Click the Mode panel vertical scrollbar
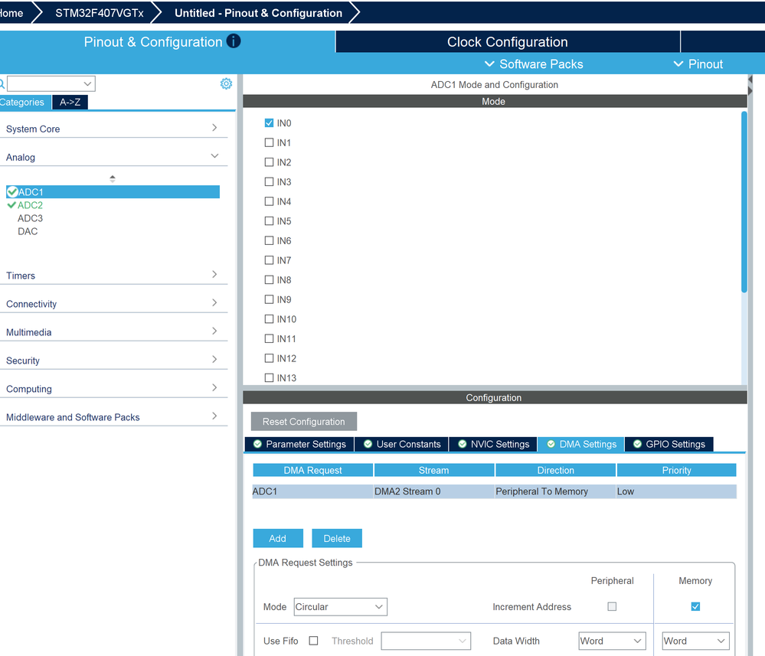Screen dimensions: 765x656 pos(744,202)
